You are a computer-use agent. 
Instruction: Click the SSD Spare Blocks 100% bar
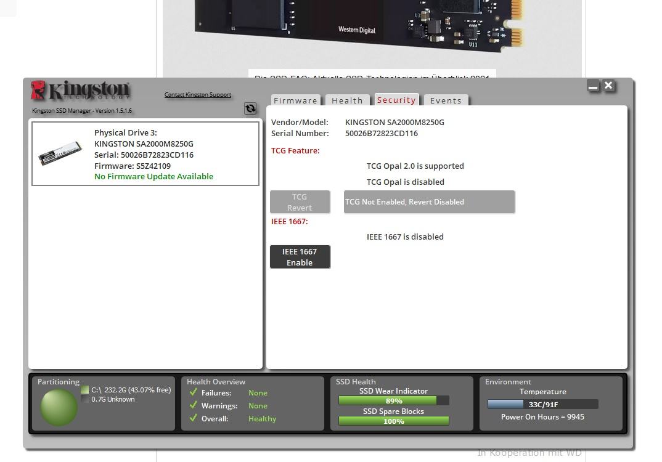393,421
